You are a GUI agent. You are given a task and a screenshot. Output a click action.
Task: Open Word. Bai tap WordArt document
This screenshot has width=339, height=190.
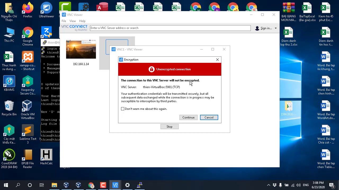coord(326,110)
